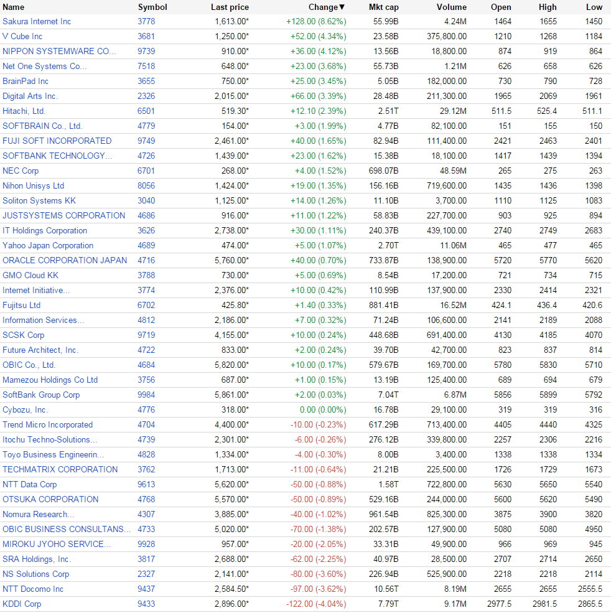Click the NEC Corp link

21,171
